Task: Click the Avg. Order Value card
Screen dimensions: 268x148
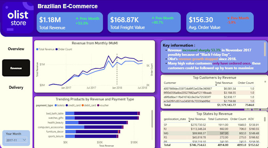Action: [x=220, y=22]
